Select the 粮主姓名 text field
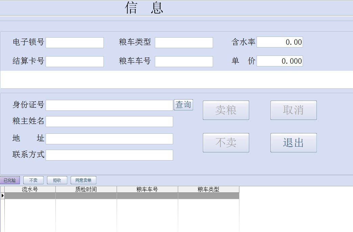Viewport: 353px width, 232px height. [x=109, y=122]
